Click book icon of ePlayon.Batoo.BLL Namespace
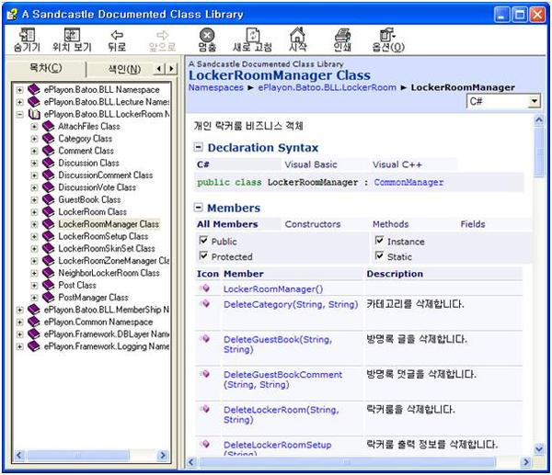552x475 pixels. point(34,89)
